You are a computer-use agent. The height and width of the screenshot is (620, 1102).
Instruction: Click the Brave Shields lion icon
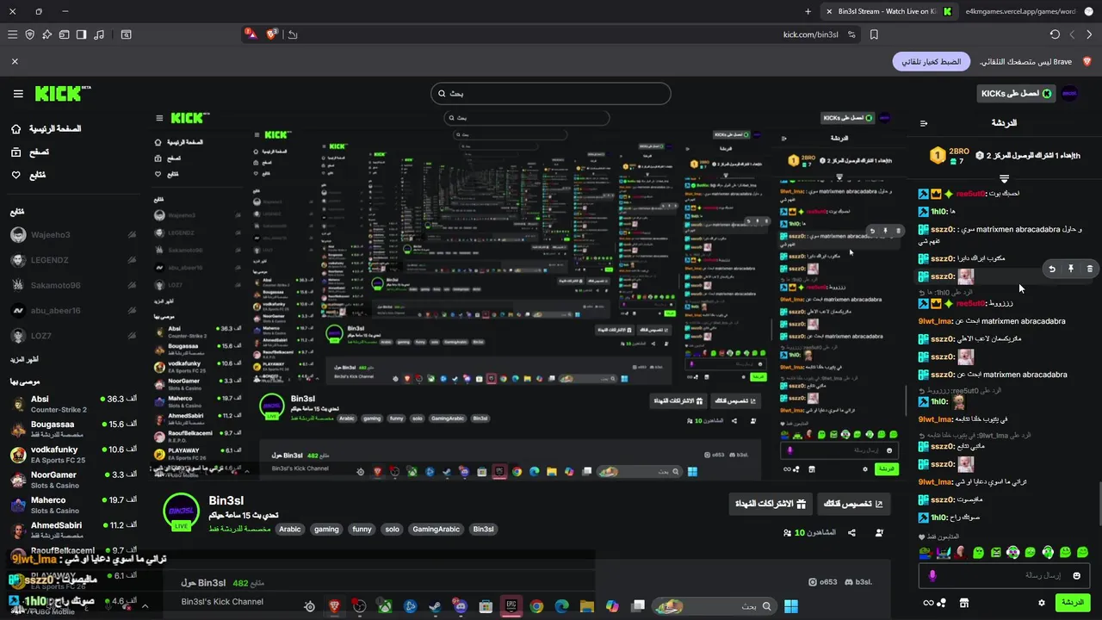(x=272, y=34)
